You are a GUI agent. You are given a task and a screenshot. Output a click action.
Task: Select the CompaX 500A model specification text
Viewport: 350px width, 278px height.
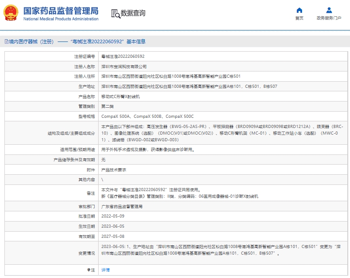pos(147,116)
